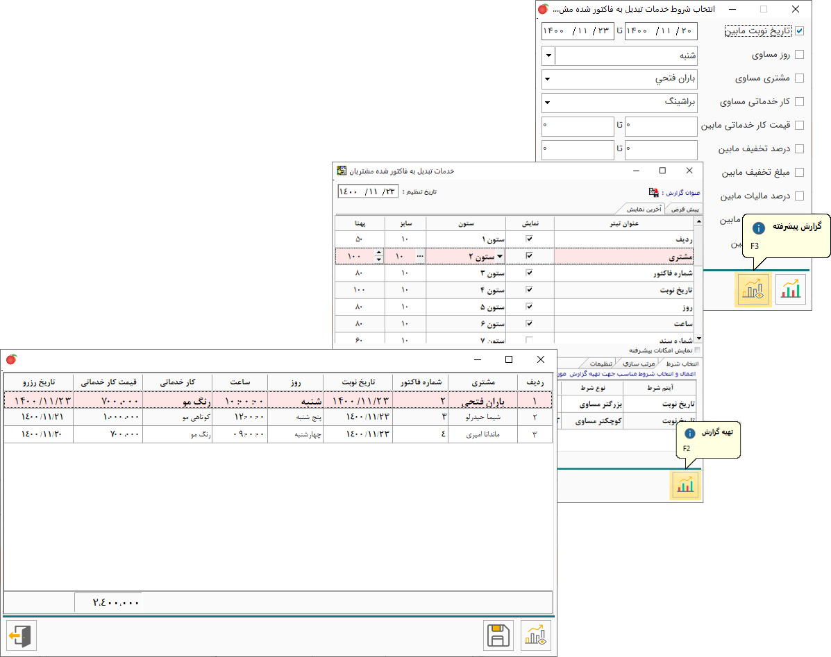Click the report preview chart icon in results window

535,635
